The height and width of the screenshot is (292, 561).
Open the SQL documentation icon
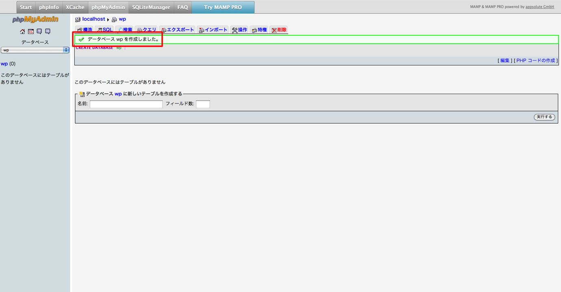[x=48, y=32]
